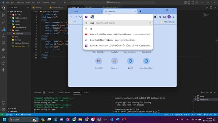Switch to the DEBUG CONSOLE tab
Screen dimensions: 218x123
[64, 93]
